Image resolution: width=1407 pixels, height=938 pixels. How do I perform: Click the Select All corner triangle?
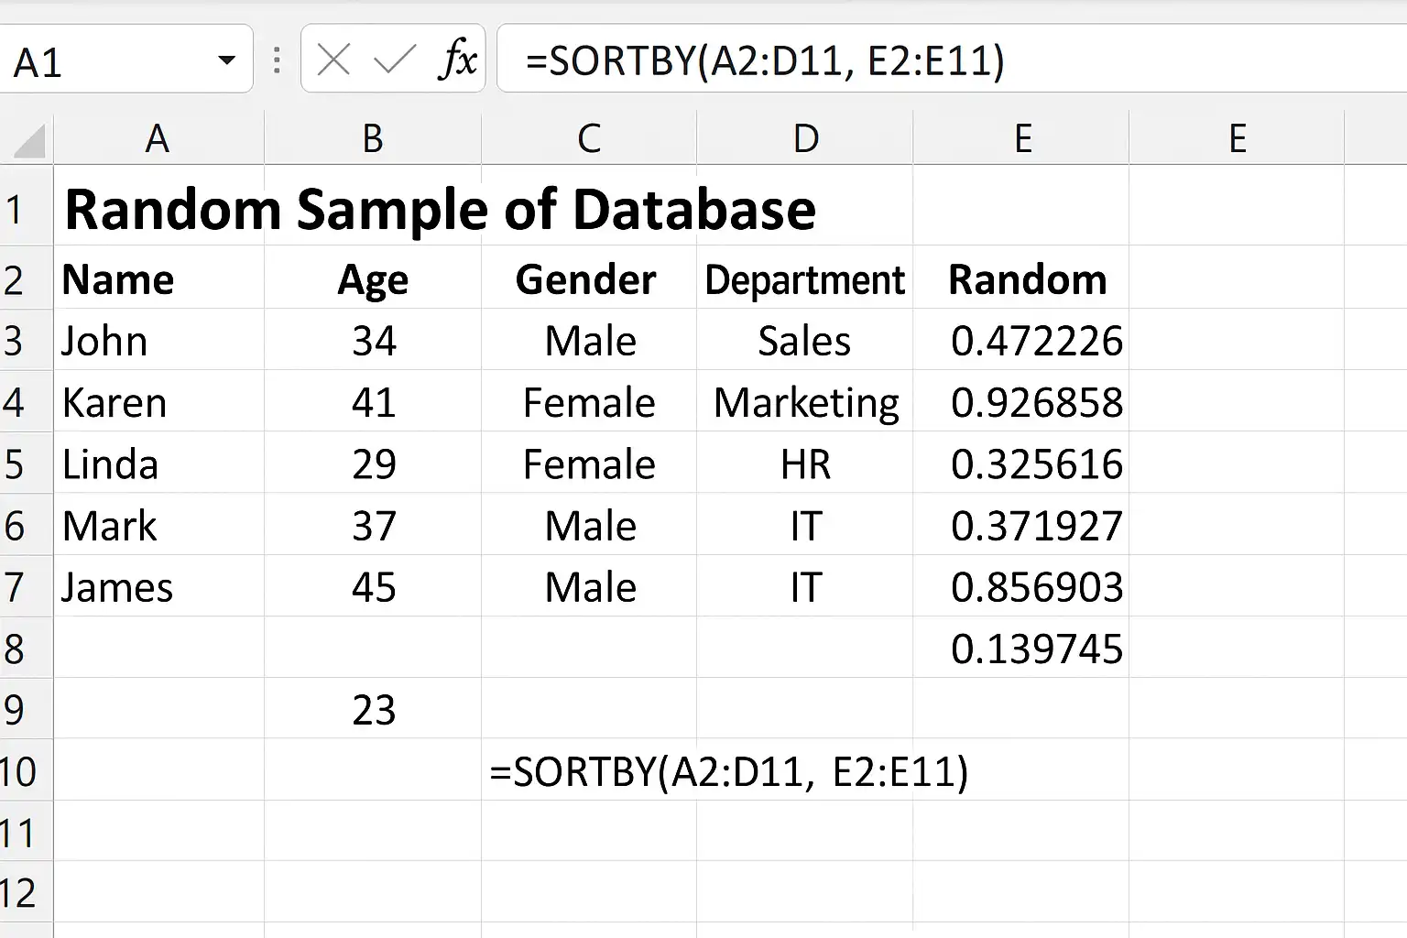(x=27, y=140)
